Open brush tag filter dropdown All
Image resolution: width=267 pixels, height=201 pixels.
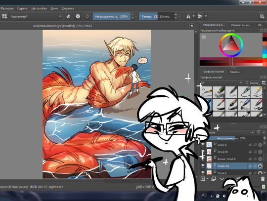[222, 83]
